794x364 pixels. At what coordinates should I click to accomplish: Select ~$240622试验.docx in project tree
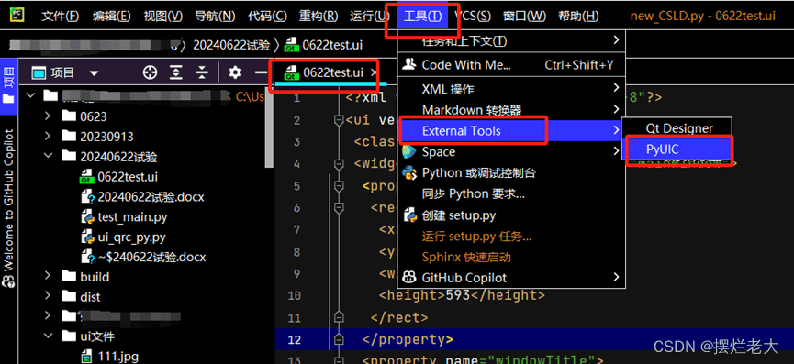point(151,258)
